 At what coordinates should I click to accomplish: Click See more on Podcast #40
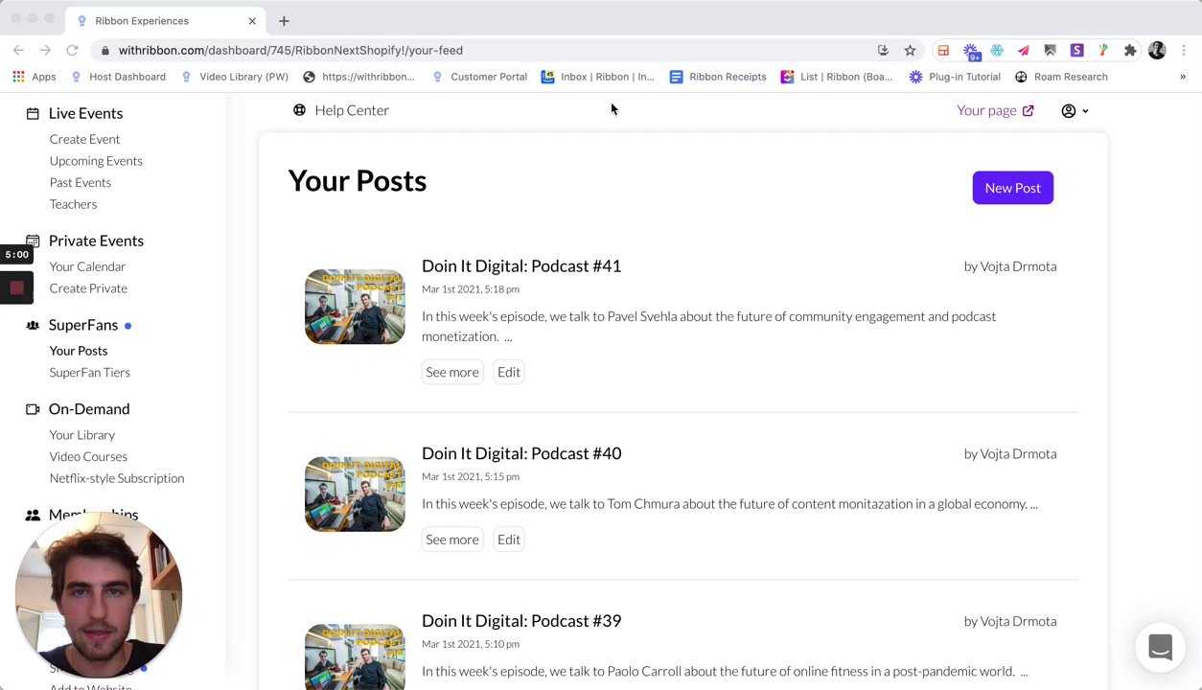point(452,540)
